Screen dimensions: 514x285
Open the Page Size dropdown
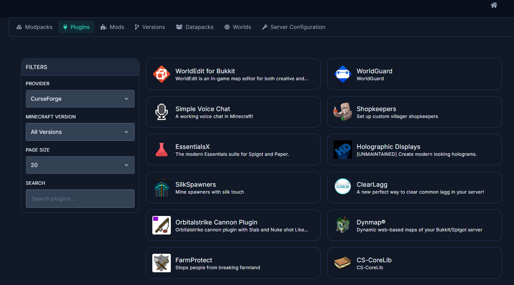[80, 165]
